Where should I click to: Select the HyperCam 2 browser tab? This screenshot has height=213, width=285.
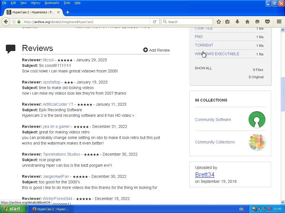coord(33,12)
